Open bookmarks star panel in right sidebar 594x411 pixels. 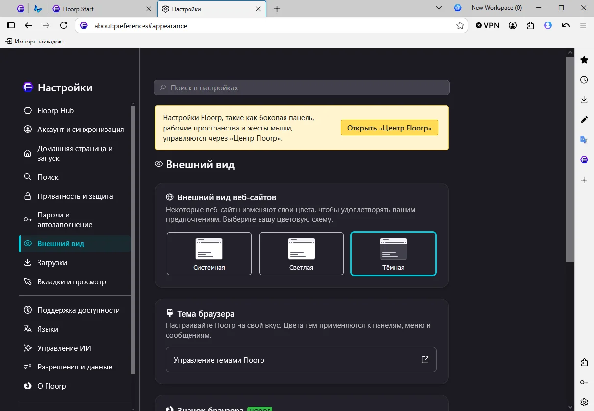coord(584,60)
